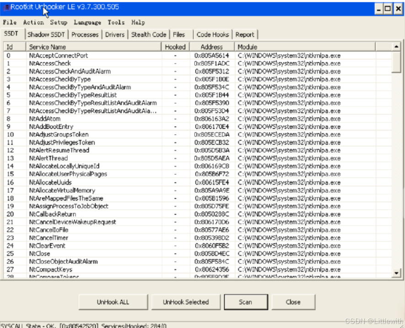Viewport: 405px width, 328px height.
Task: Select the NtAddBootEntry row
Action: click(x=198, y=127)
